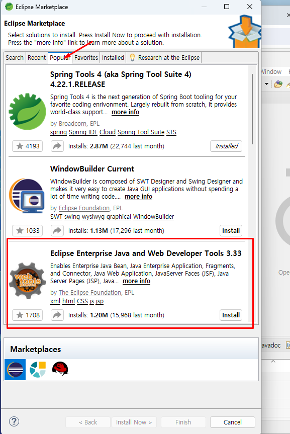Click the disabled Install Now button
Screen dimensions: 290x434
(x=134, y=422)
